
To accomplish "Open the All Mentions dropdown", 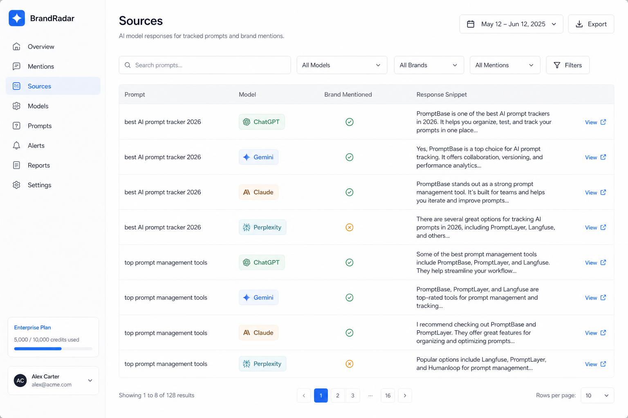I will (505, 65).
